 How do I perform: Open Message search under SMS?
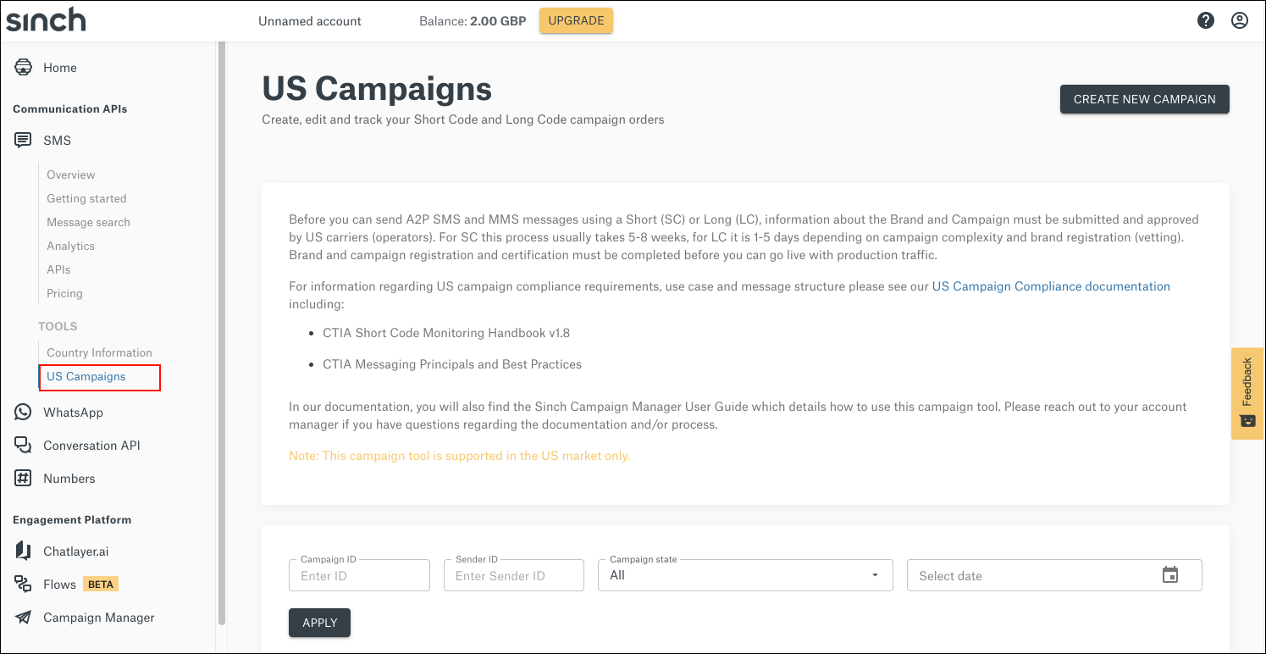tap(88, 223)
